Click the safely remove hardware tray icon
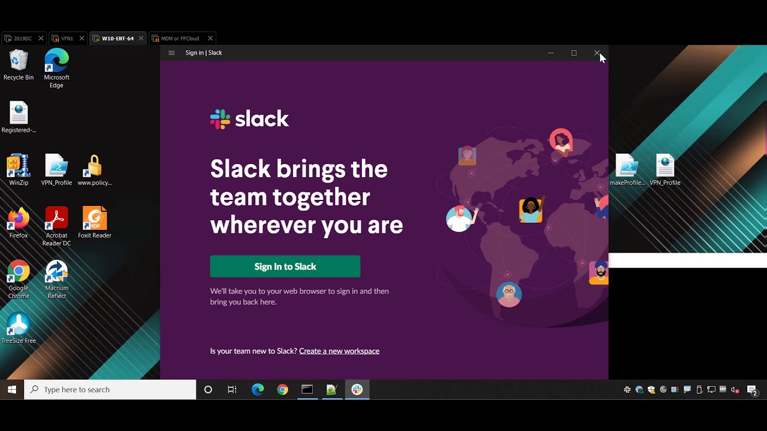Screen dimensions: 767x431 click(x=699, y=390)
